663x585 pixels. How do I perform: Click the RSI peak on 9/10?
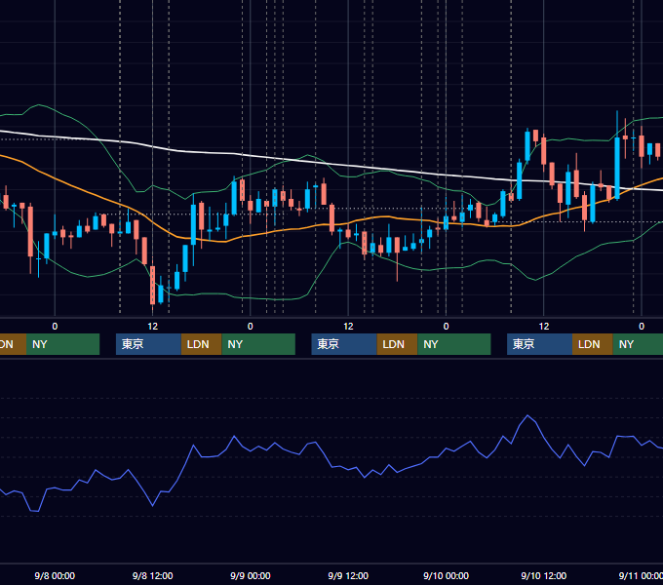pyautogui.click(x=527, y=415)
